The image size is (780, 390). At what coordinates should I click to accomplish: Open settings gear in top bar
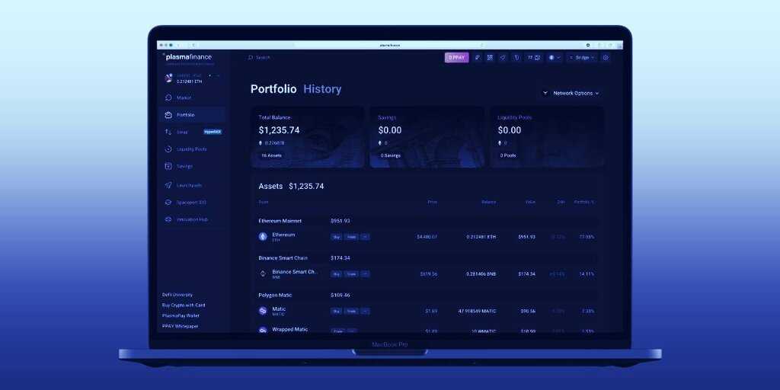click(x=606, y=58)
